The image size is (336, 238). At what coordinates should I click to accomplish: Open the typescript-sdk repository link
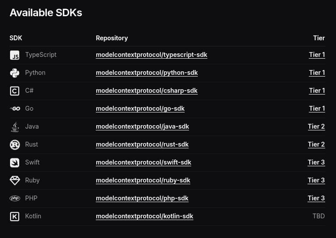point(151,55)
